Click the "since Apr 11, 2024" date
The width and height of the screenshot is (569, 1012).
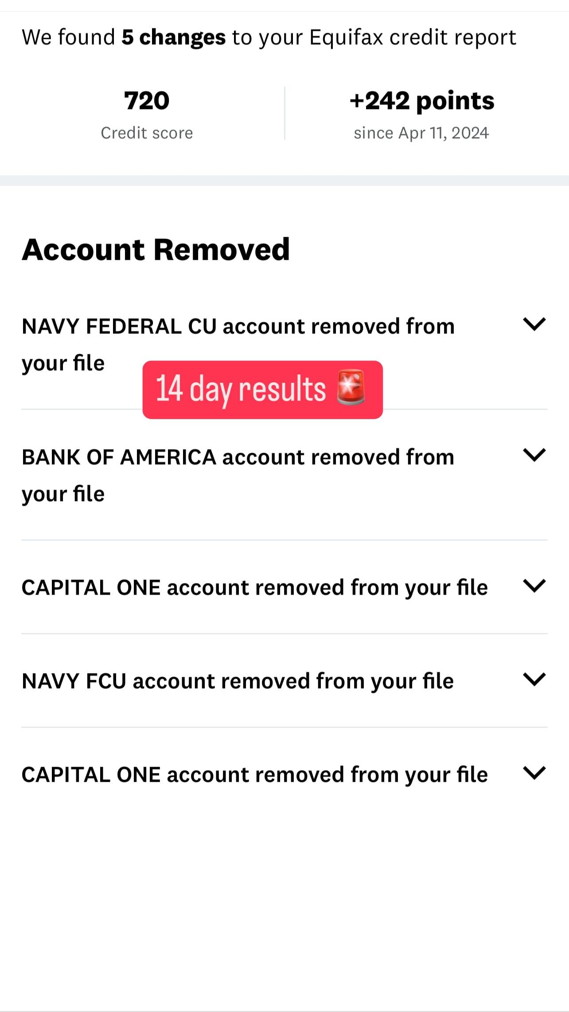(x=421, y=133)
